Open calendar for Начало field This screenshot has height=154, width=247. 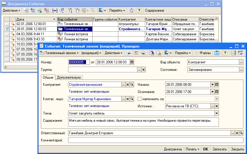pos(217,85)
